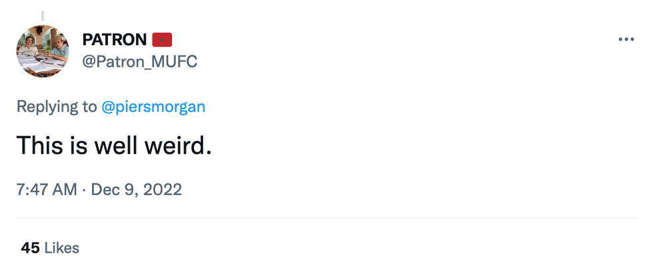
Task: Open the @Patron_MUFC handle link
Action: click(x=139, y=61)
